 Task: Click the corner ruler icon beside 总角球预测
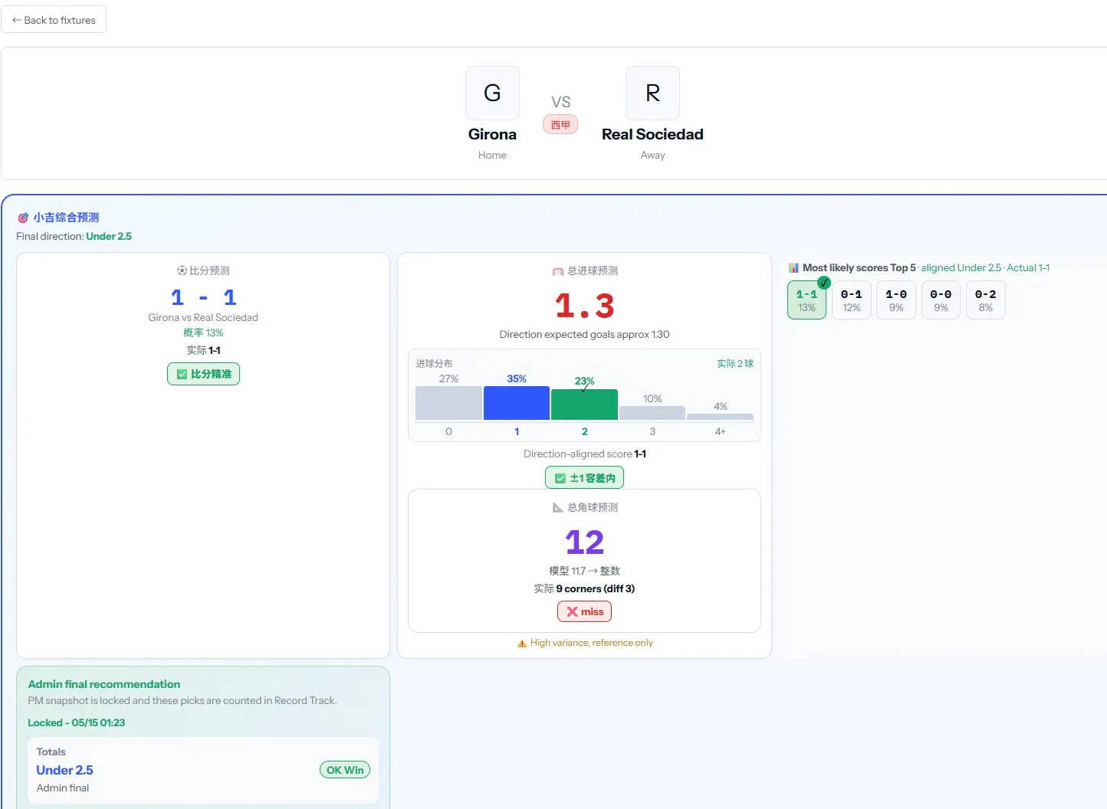point(557,507)
